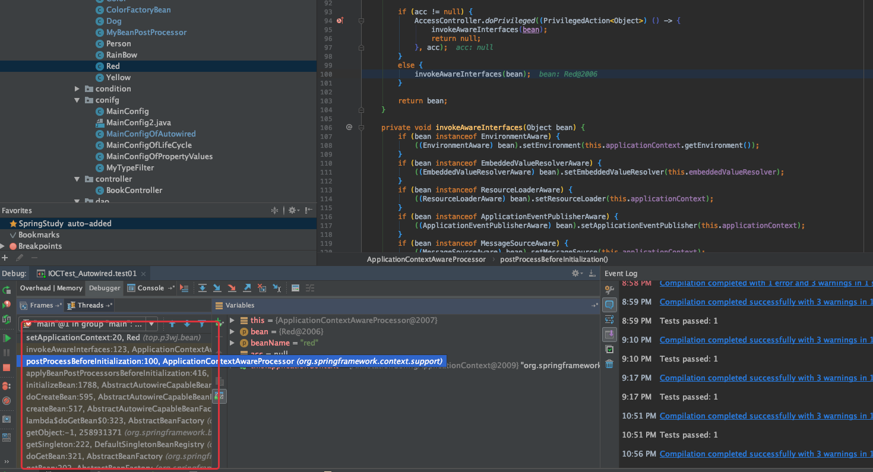Toggle scroll to end in Event Log

609,334
